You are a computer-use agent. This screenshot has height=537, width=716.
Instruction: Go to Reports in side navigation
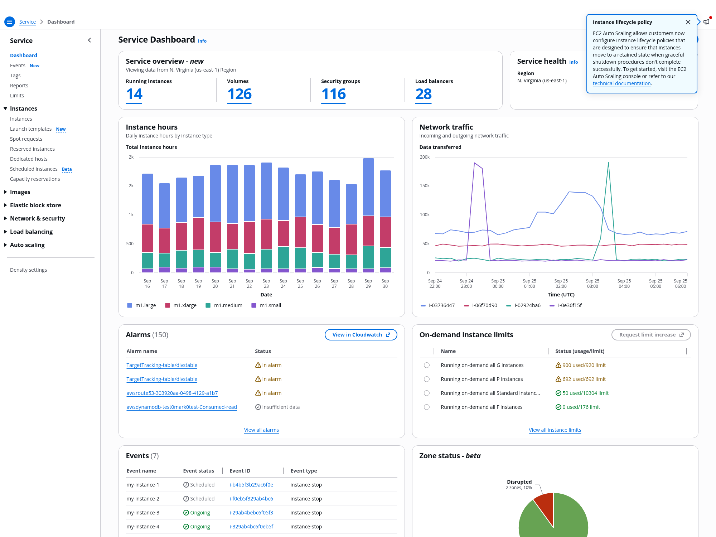19,86
